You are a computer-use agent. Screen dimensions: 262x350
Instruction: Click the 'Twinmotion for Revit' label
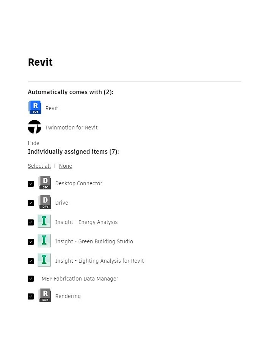point(71,128)
